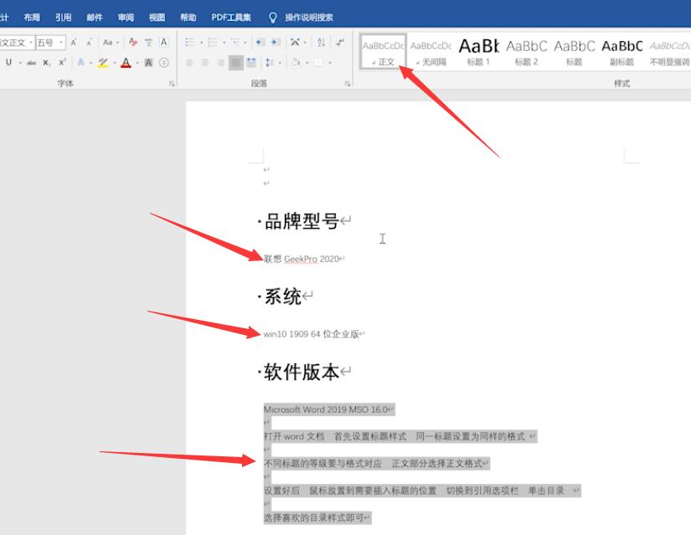Apply distributed alignment

[x=251, y=63]
